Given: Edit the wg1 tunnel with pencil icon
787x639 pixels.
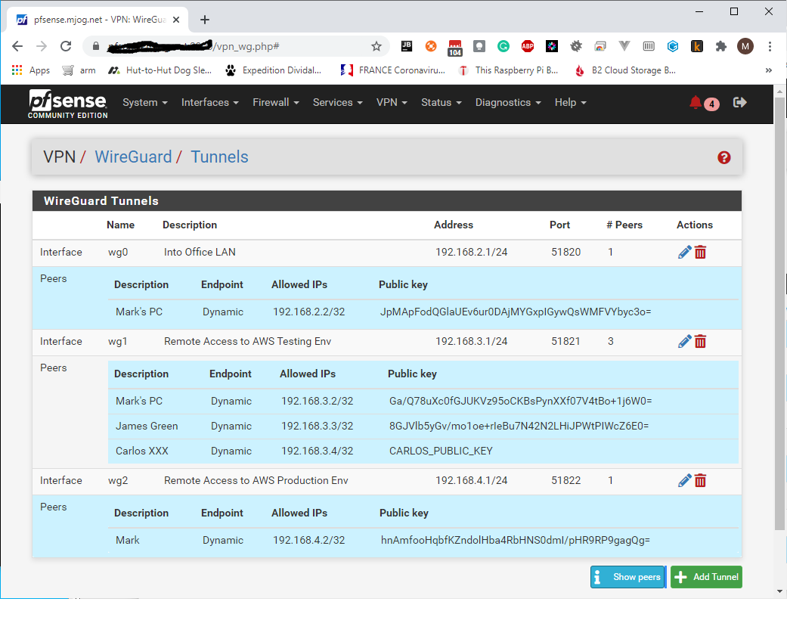Looking at the screenshot, I should (x=684, y=341).
